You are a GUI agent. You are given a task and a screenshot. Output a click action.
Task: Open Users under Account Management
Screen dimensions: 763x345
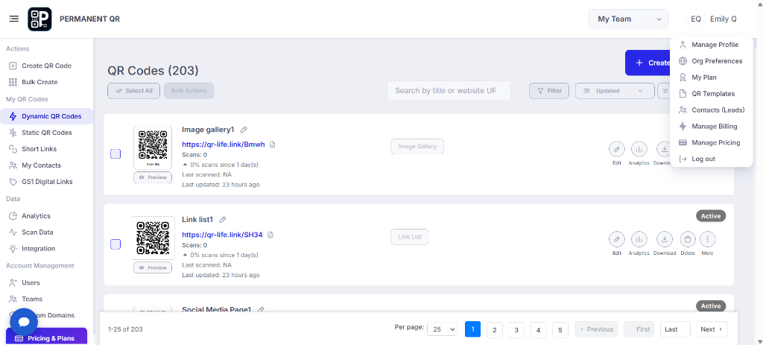31,282
